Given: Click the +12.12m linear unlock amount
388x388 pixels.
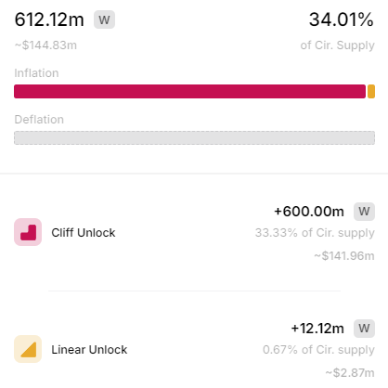Looking at the screenshot, I should tap(317, 329).
